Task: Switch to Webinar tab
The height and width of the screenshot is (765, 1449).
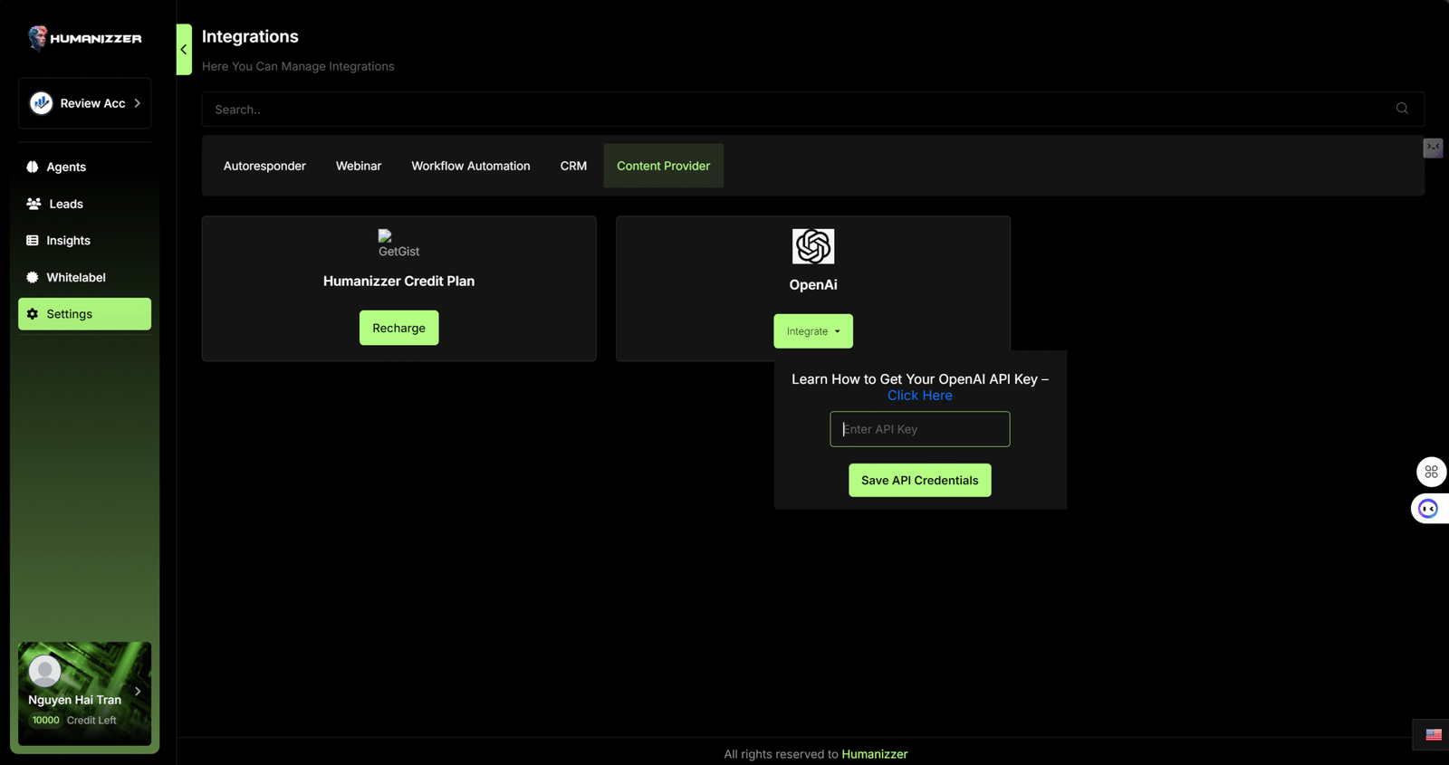Action: click(x=359, y=166)
